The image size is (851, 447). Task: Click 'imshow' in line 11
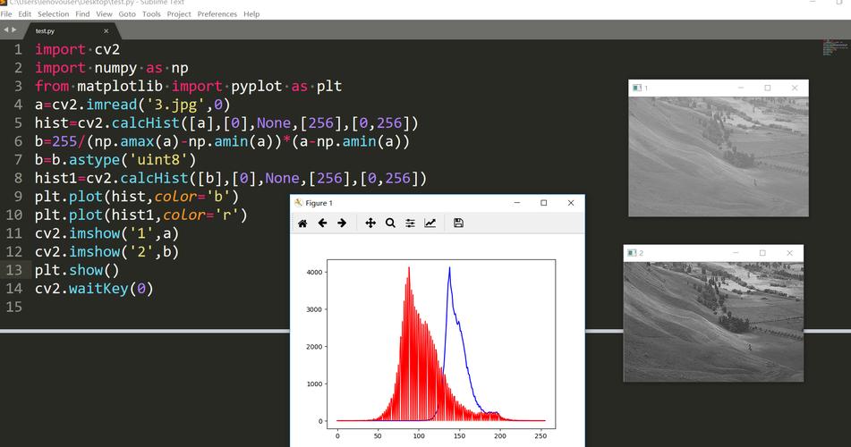click(x=94, y=233)
